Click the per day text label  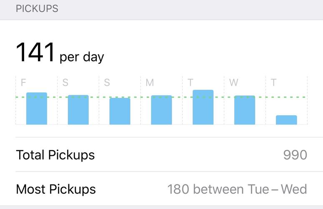coord(82,57)
